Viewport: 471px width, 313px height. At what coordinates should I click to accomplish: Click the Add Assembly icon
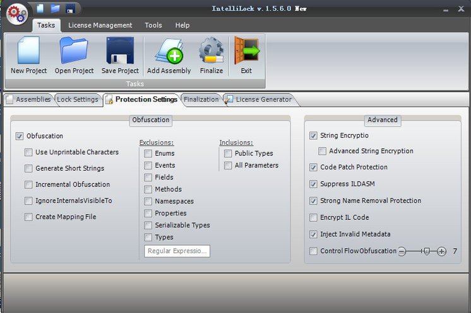(169, 51)
